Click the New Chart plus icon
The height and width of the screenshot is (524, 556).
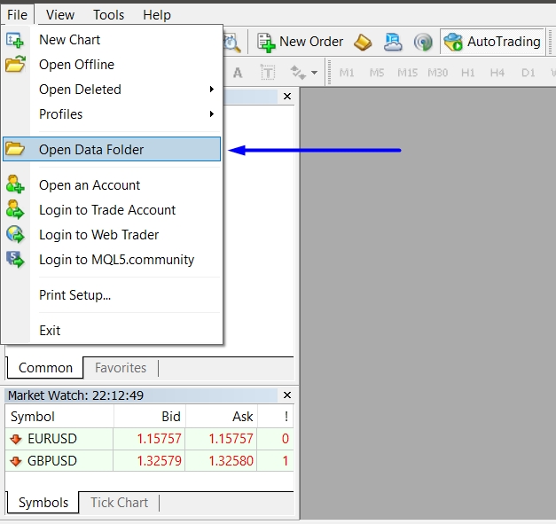click(15, 40)
